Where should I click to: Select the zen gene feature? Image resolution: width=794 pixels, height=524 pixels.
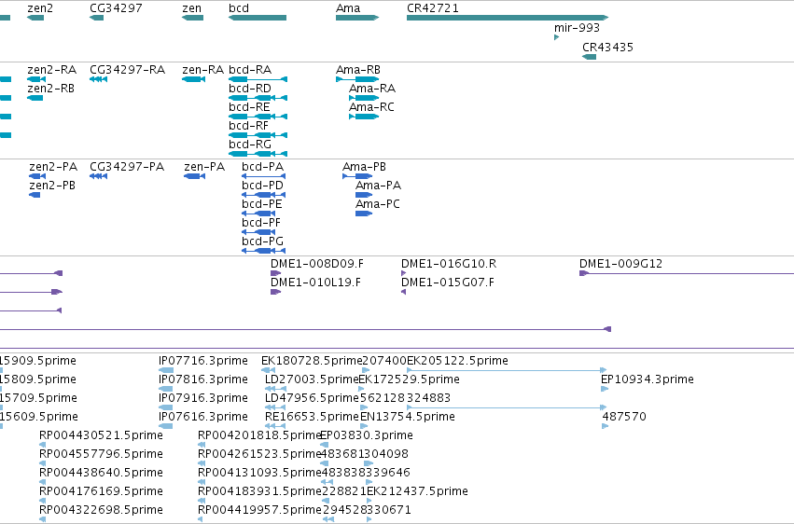(192, 18)
